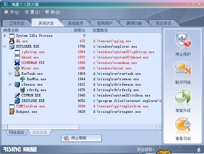Click the path d:\tencent\qq\qq.exe
This screenshot has height=154, width=204.
[112, 41]
